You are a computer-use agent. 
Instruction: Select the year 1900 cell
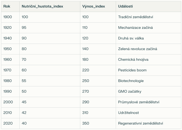coord(10,17)
